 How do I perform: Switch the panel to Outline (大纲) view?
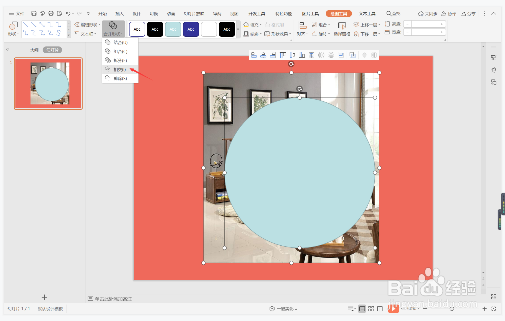[34, 50]
